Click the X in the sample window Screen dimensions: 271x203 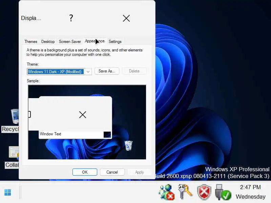tap(83, 115)
